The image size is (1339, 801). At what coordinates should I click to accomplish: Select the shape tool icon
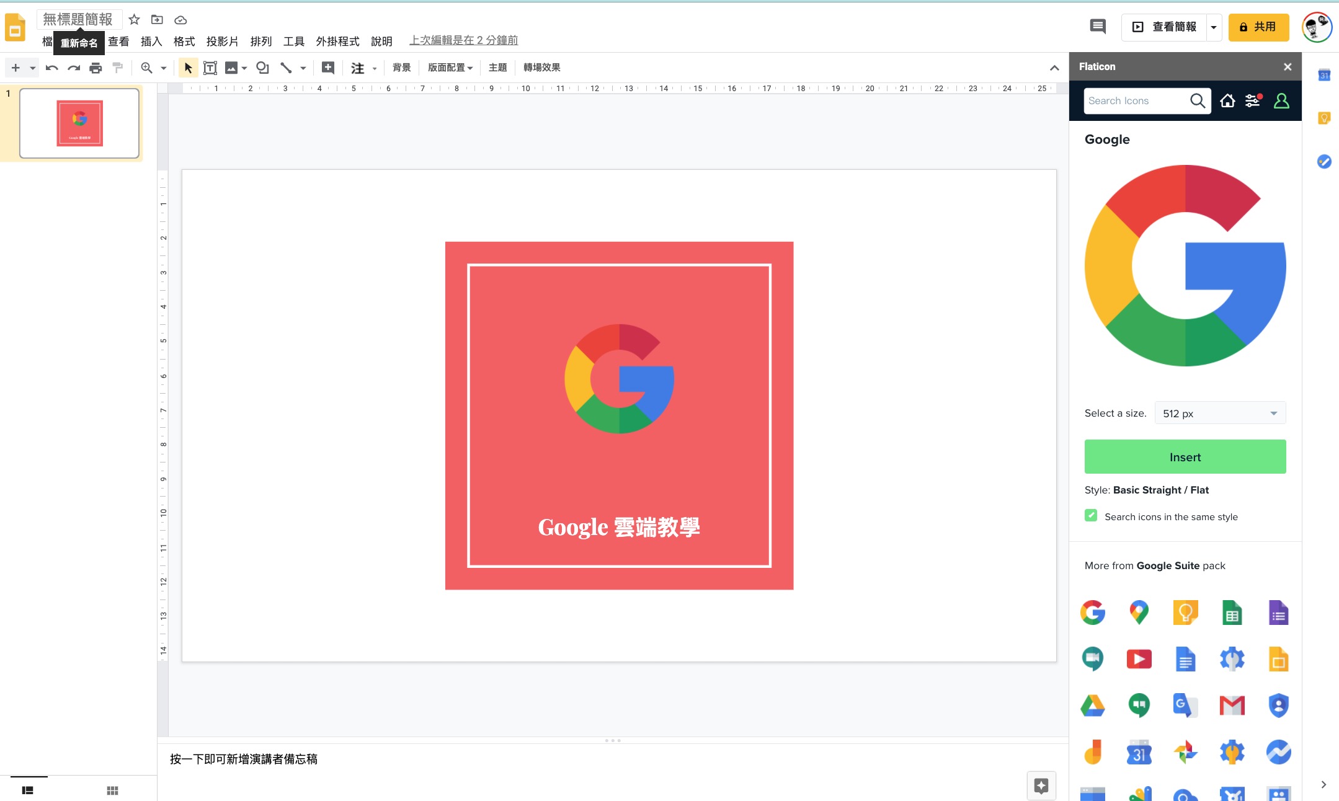[262, 68]
